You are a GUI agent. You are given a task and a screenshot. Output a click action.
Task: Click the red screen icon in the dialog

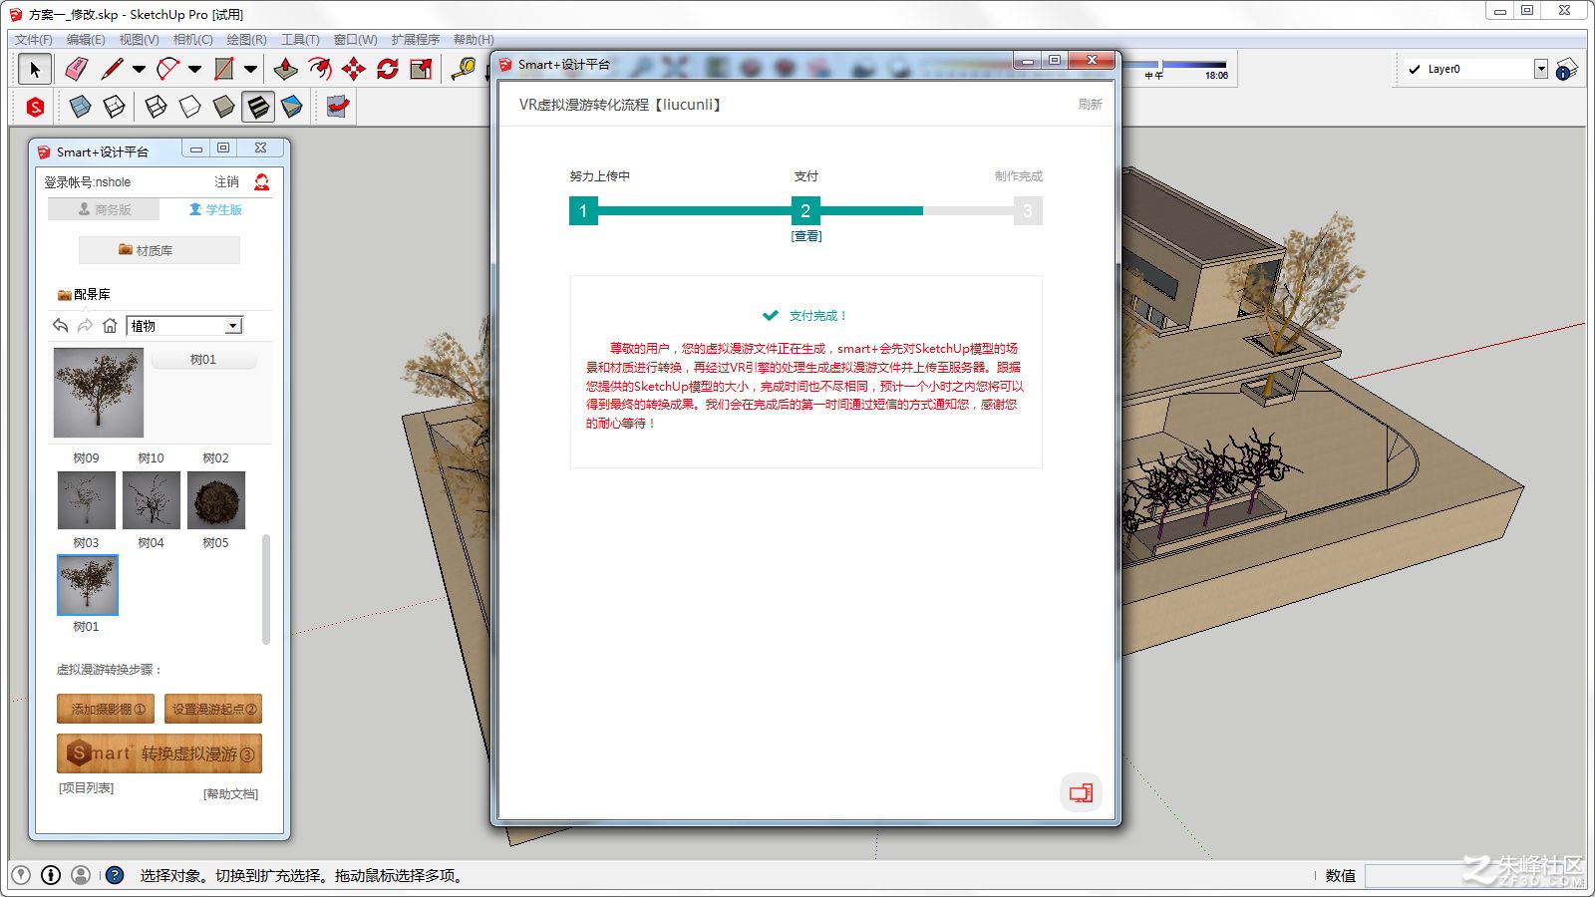click(x=1081, y=793)
